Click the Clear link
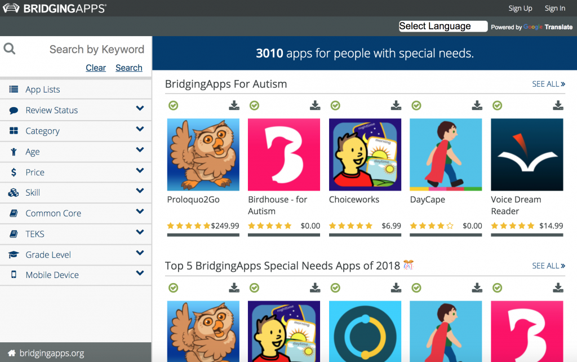Screen dimensions: 577x362 [95, 68]
